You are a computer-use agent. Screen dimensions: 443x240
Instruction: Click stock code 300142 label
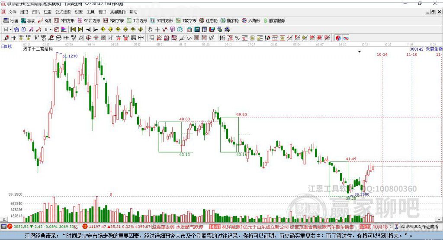coord(417,49)
